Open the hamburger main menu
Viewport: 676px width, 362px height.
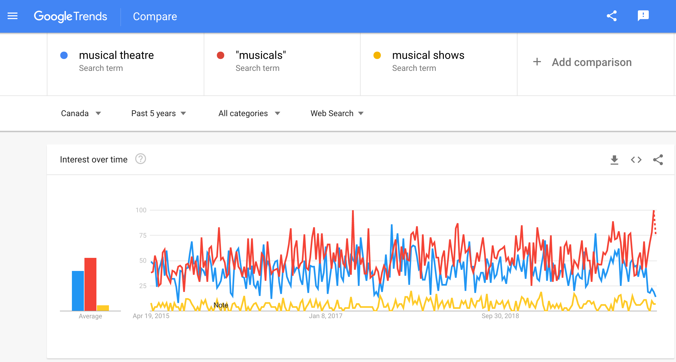click(x=13, y=16)
